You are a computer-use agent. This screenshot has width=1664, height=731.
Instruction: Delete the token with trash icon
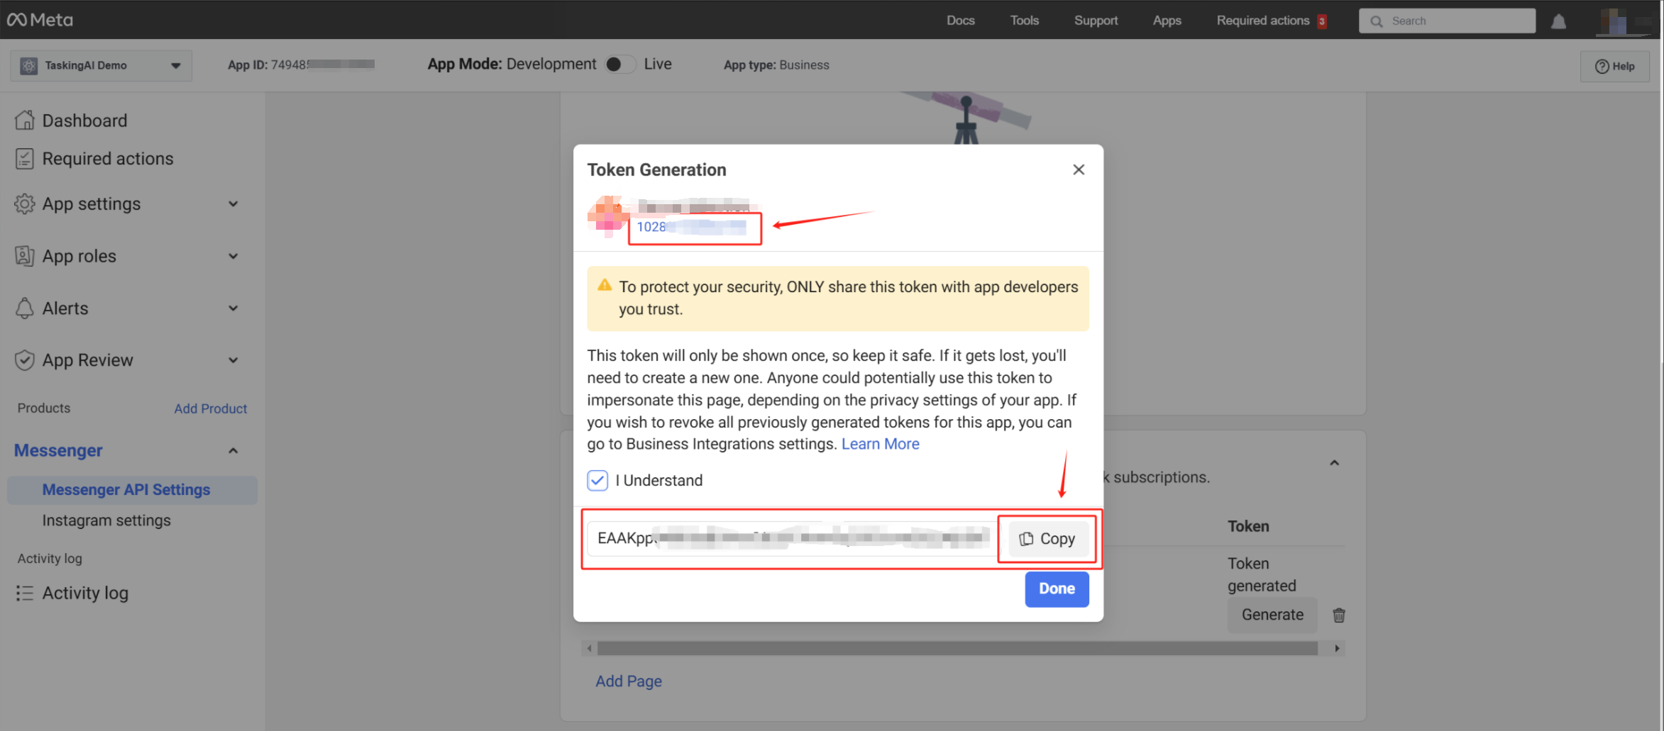[x=1339, y=615]
